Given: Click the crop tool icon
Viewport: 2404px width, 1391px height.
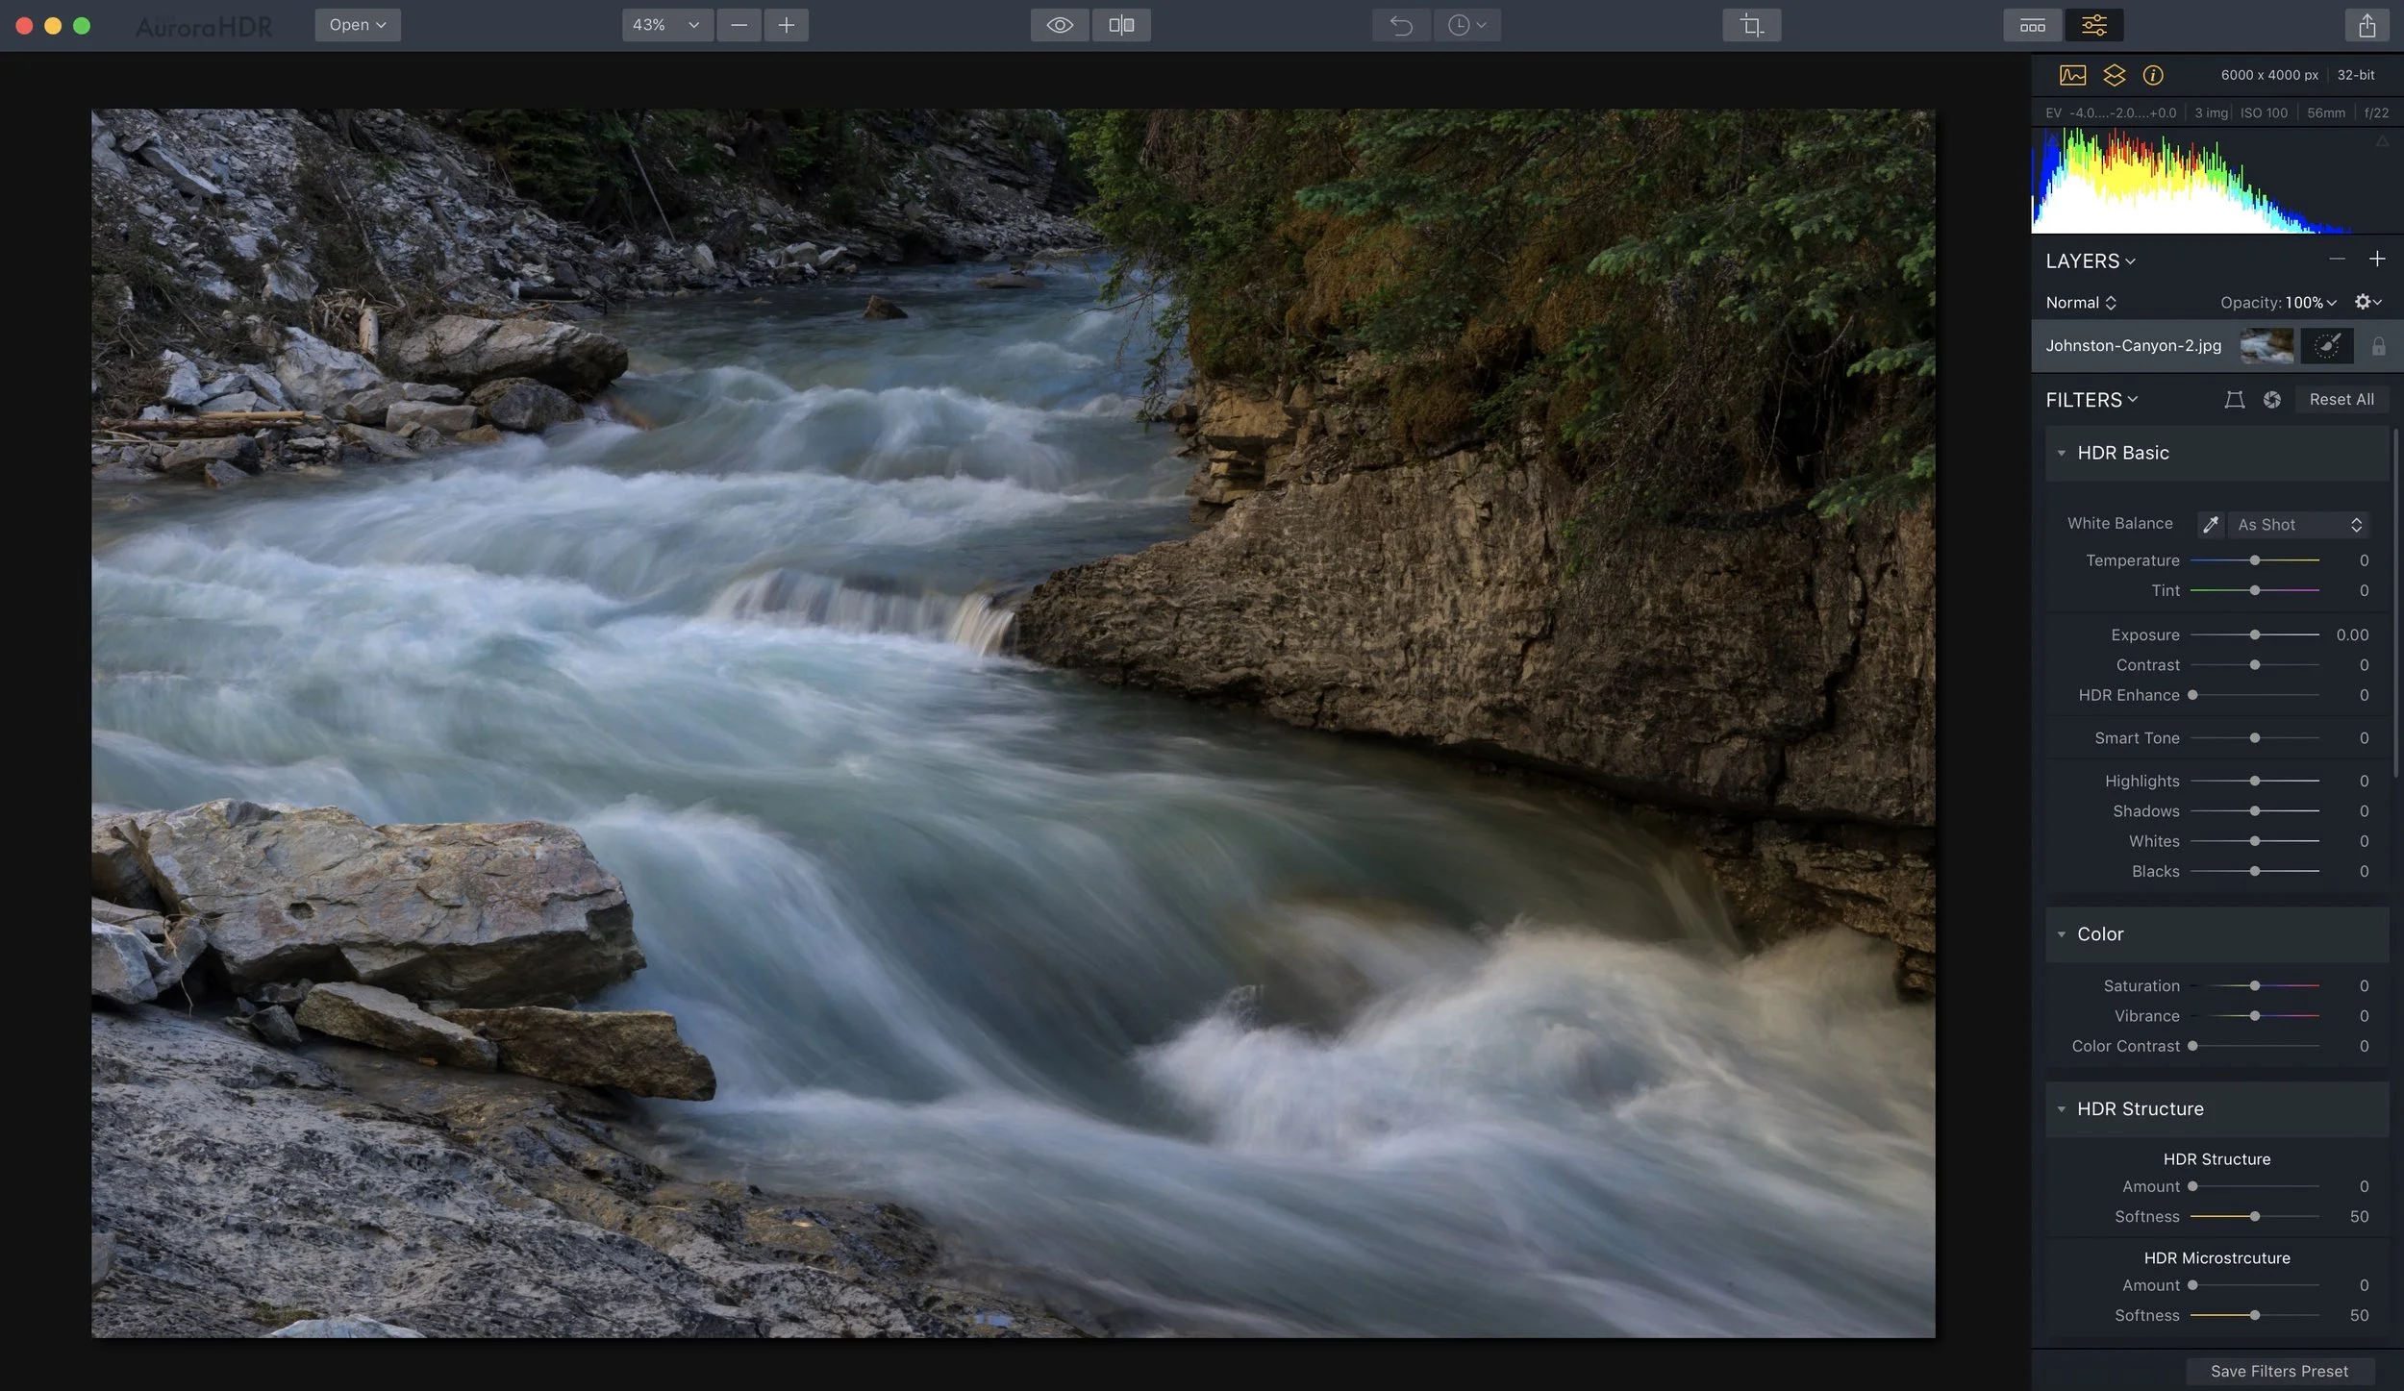Looking at the screenshot, I should pos(1751,25).
